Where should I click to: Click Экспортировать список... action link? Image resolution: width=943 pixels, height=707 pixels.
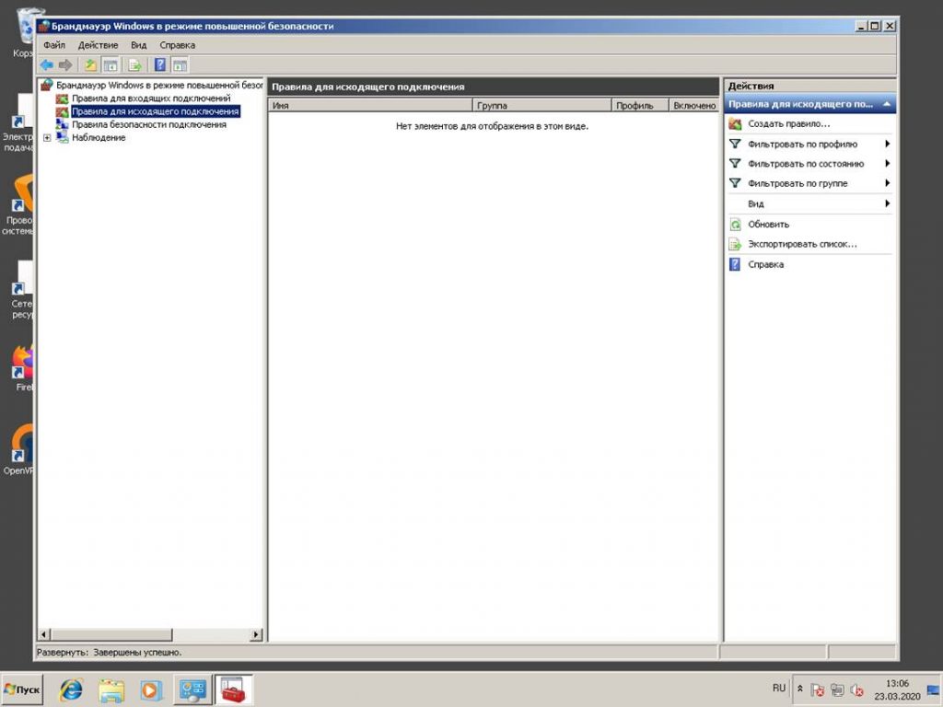pyautogui.click(x=802, y=244)
